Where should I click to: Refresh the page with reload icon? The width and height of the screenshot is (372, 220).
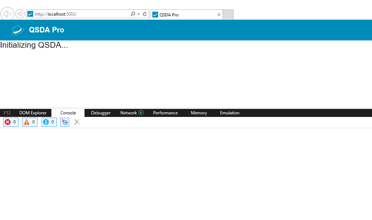pyautogui.click(x=145, y=14)
